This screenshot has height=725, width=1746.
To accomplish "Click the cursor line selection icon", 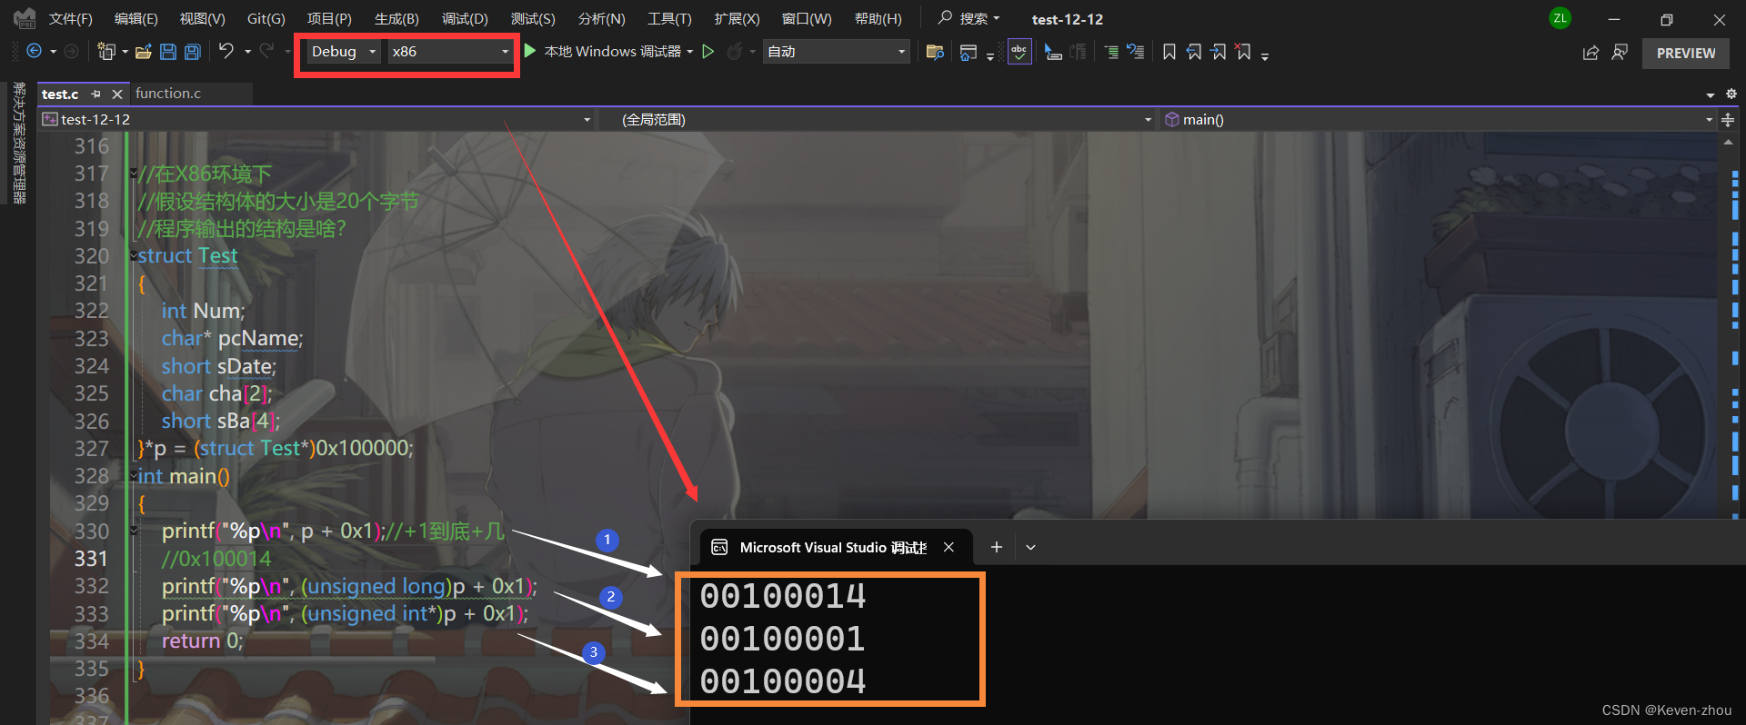I will (x=1053, y=52).
